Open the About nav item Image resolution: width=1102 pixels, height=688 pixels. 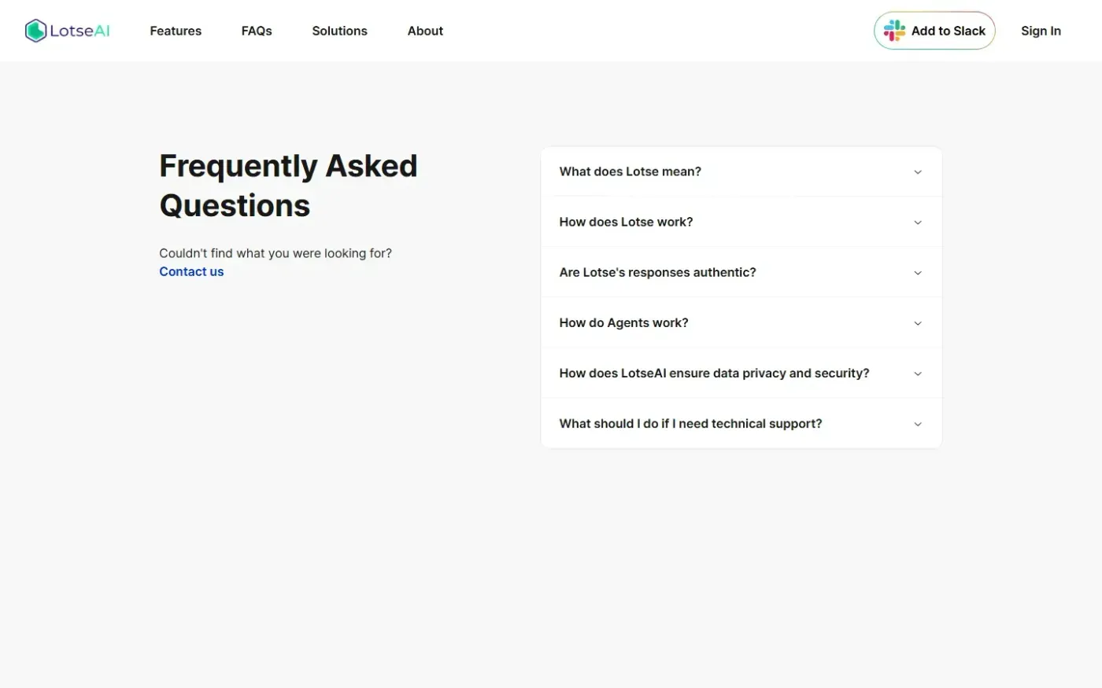(x=425, y=31)
